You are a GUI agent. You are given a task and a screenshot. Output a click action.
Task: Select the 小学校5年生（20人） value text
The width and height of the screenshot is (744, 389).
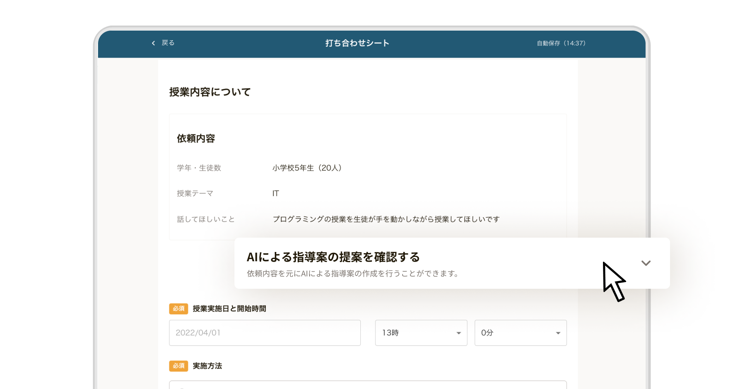pyautogui.click(x=307, y=168)
